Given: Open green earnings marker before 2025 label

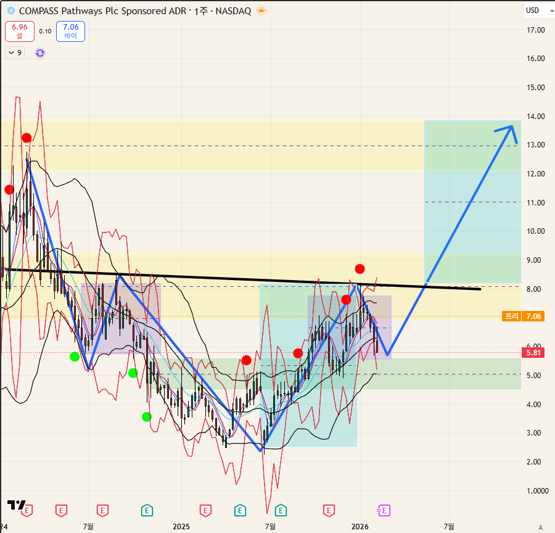Looking at the screenshot, I should pyautogui.click(x=147, y=511).
